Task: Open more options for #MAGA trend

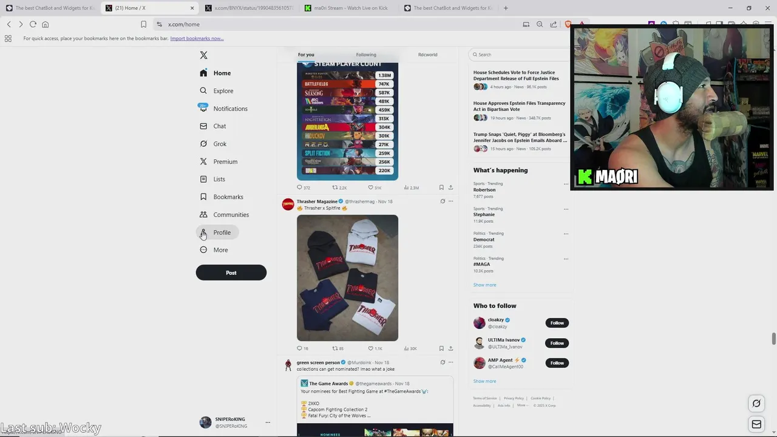Action: point(566,259)
